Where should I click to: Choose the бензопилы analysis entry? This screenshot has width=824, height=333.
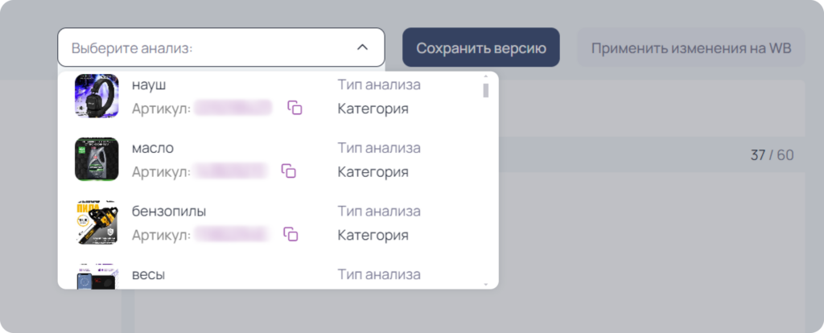tap(274, 222)
